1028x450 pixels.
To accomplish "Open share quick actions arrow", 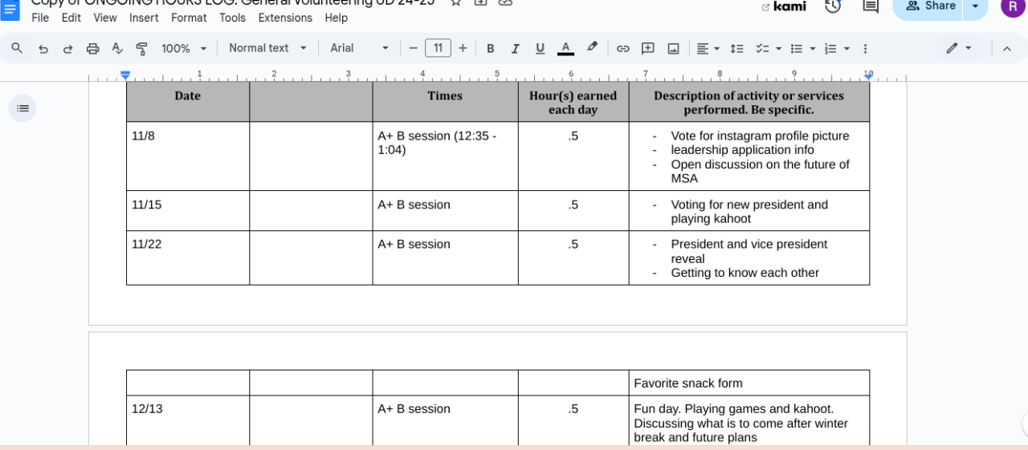I will [x=976, y=6].
